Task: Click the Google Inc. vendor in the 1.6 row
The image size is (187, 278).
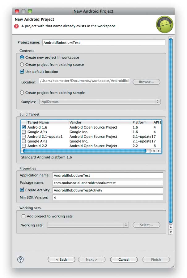Action: (x=79, y=132)
